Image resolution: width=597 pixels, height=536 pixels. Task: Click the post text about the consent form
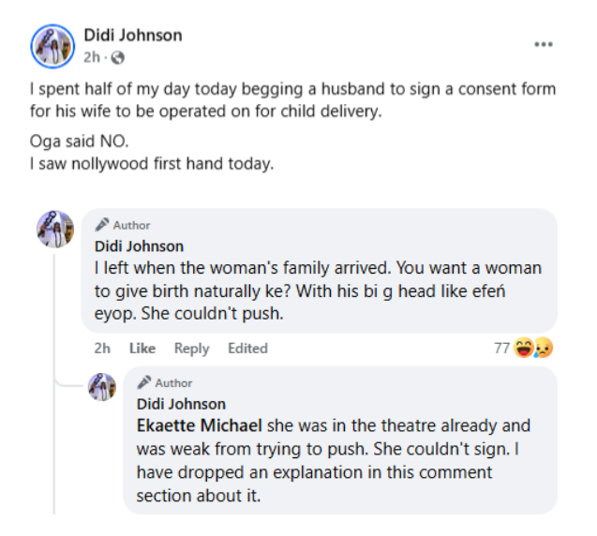click(290, 99)
